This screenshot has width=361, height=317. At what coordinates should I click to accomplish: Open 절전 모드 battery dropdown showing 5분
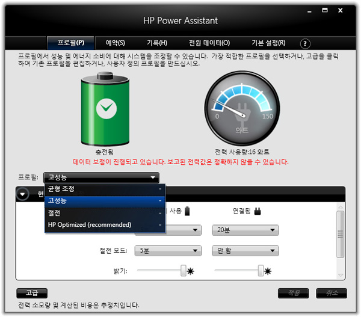(168, 251)
